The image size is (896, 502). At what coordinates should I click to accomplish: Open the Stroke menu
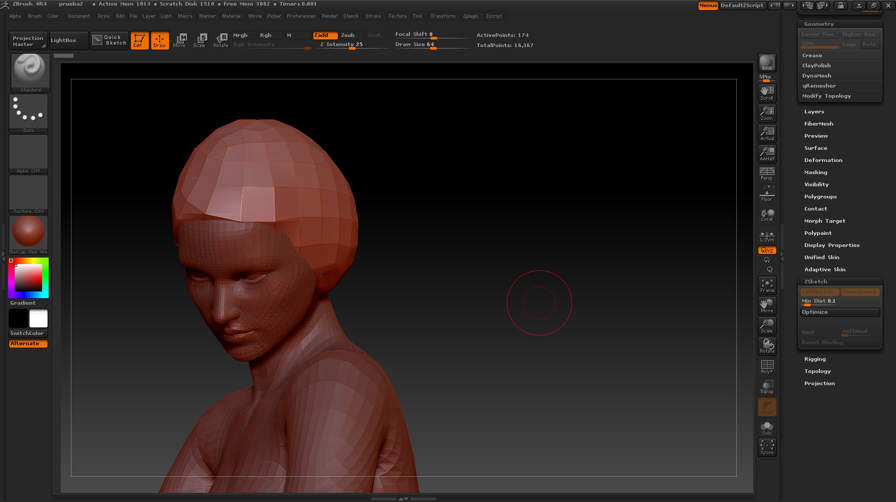click(x=373, y=16)
